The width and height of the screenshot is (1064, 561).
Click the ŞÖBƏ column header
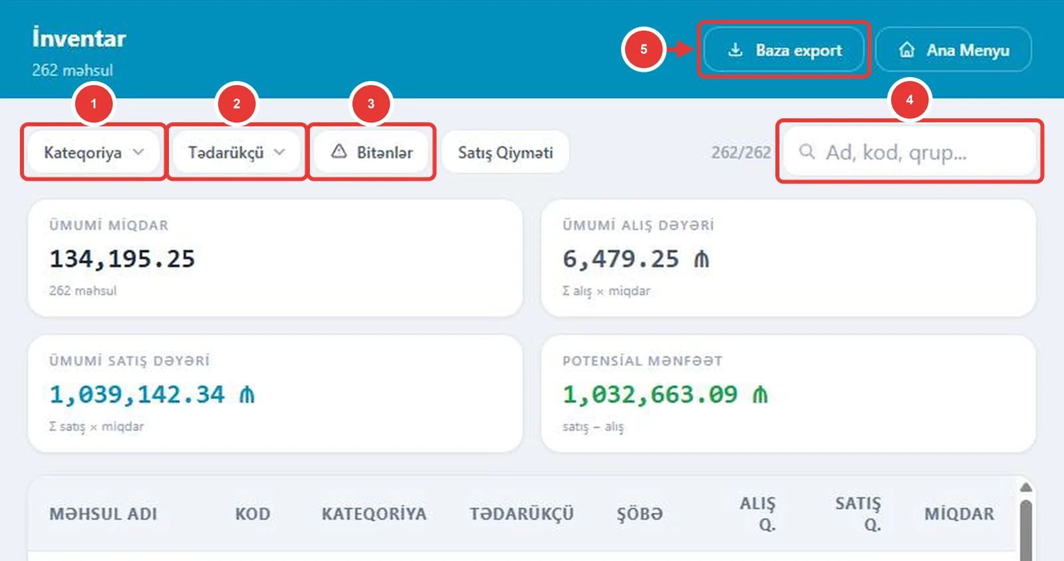click(640, 514)
